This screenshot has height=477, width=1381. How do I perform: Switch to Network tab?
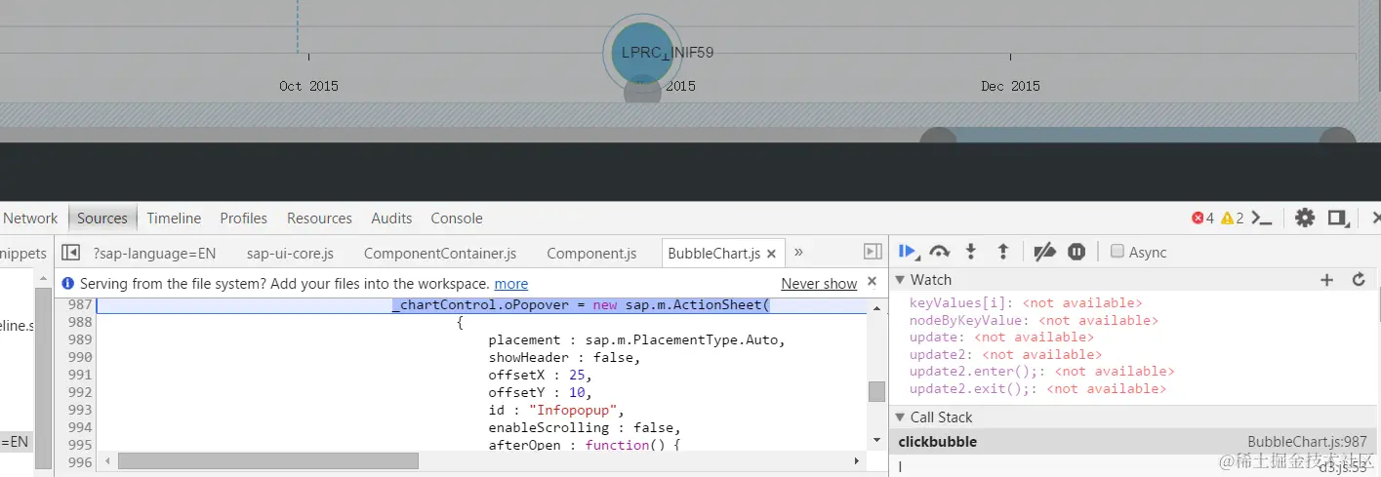[x=30, y=219]
